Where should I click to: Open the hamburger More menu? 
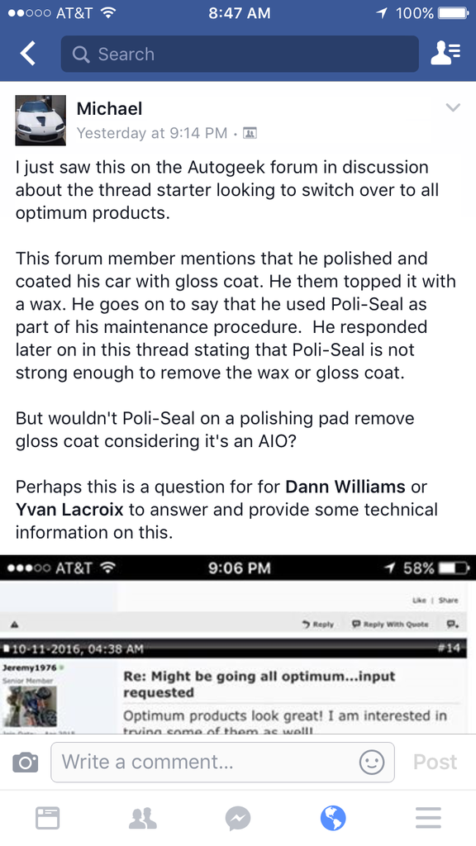tap(429, 818)
